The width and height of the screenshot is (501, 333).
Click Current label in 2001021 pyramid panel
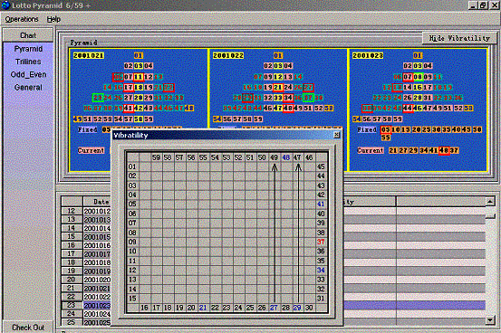pos(92,150)
